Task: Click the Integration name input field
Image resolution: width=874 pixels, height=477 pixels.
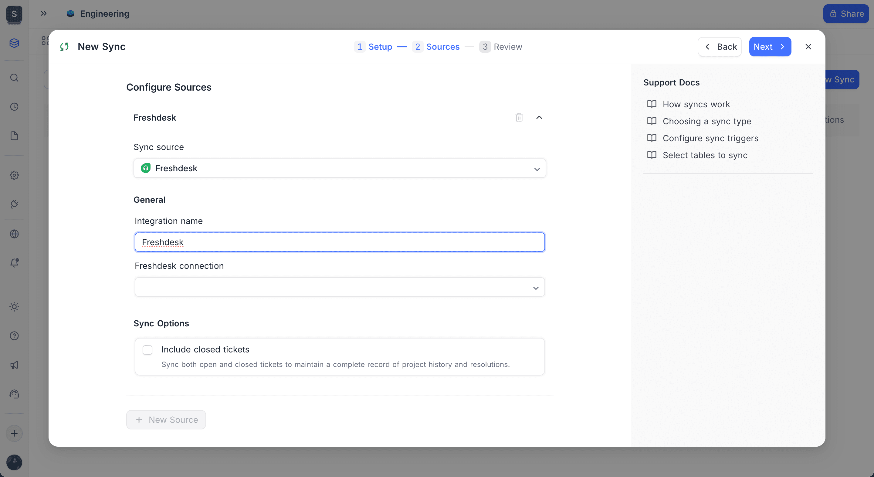Action: coord(340,242)
